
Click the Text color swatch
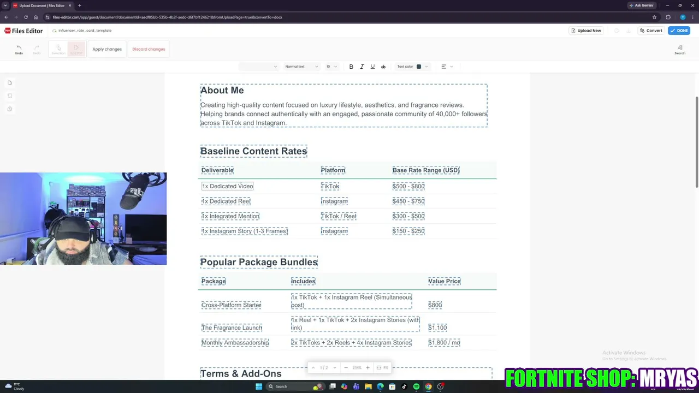point(419,67)
